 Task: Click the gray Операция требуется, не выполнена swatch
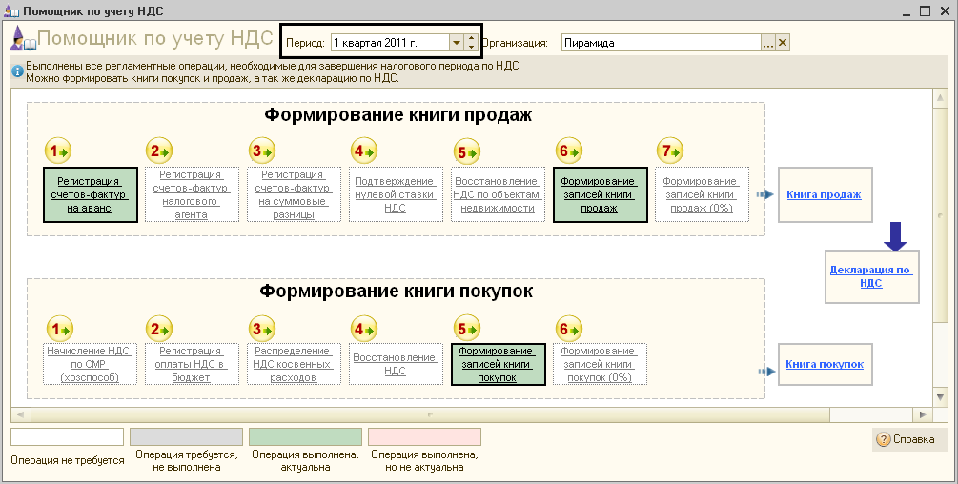click(186, 437)
